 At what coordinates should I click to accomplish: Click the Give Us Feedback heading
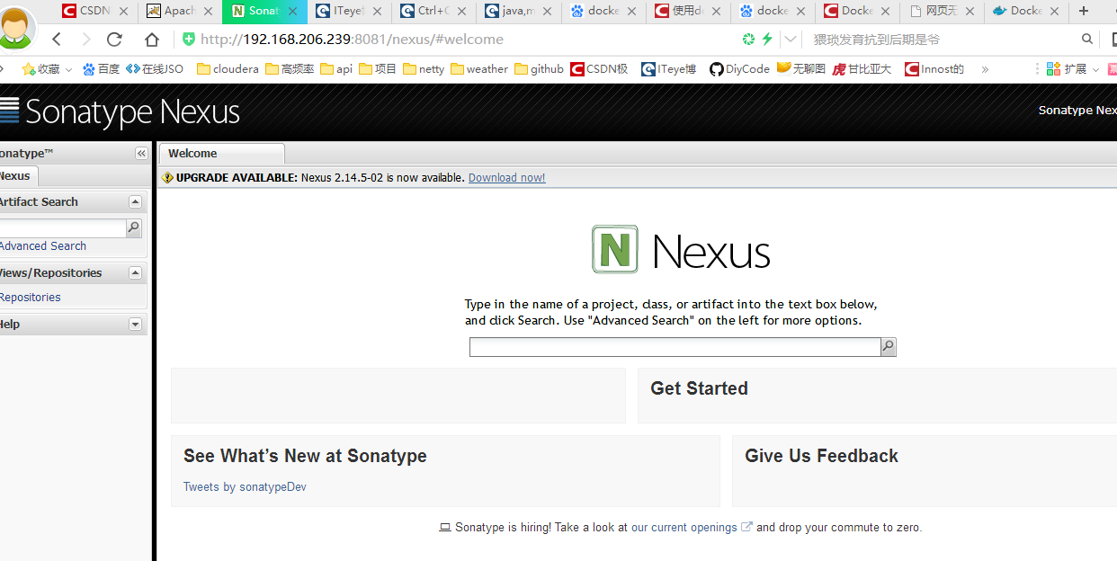[x=821, y=456]
